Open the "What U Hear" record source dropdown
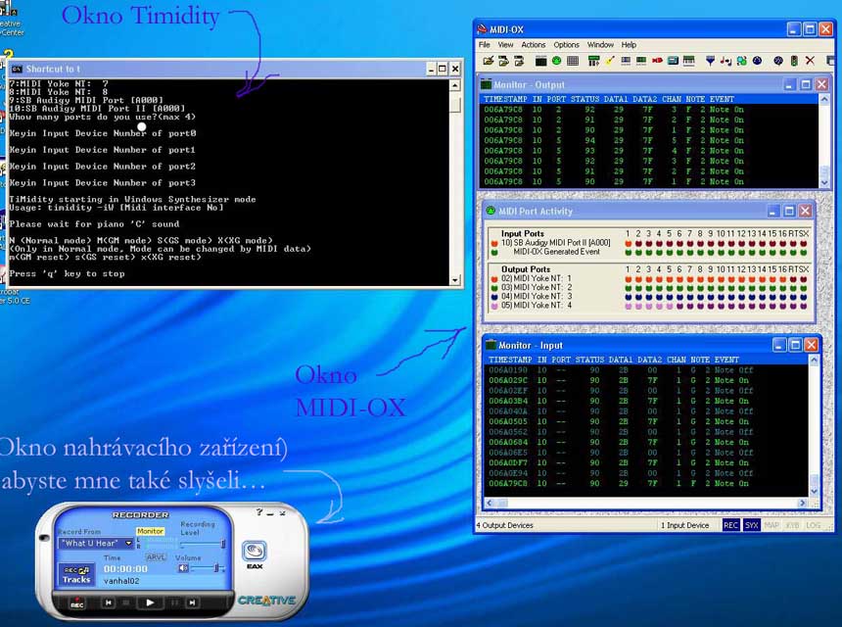The image size is (842, 627). (96, 543)
